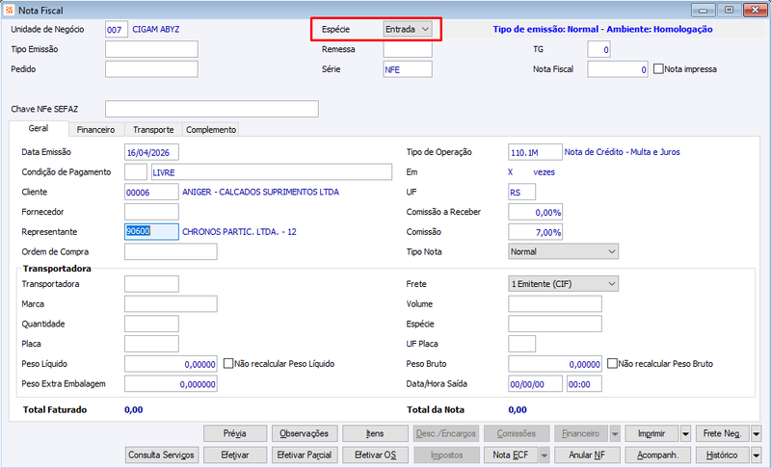Click the Nota Fiscal window title icon
The image size is (771, 468).
click(x=9, y=10)
